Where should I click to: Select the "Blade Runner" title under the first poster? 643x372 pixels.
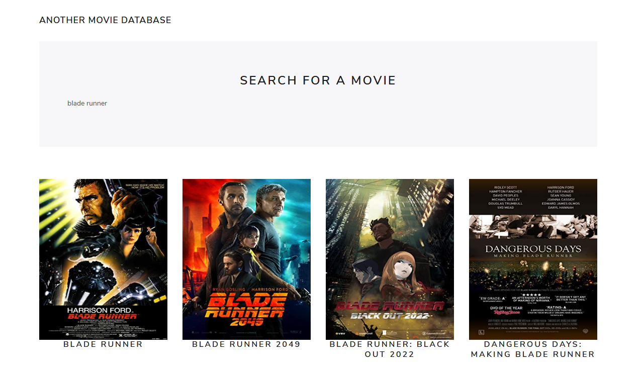pyautogui.click(x=103, y=344)
